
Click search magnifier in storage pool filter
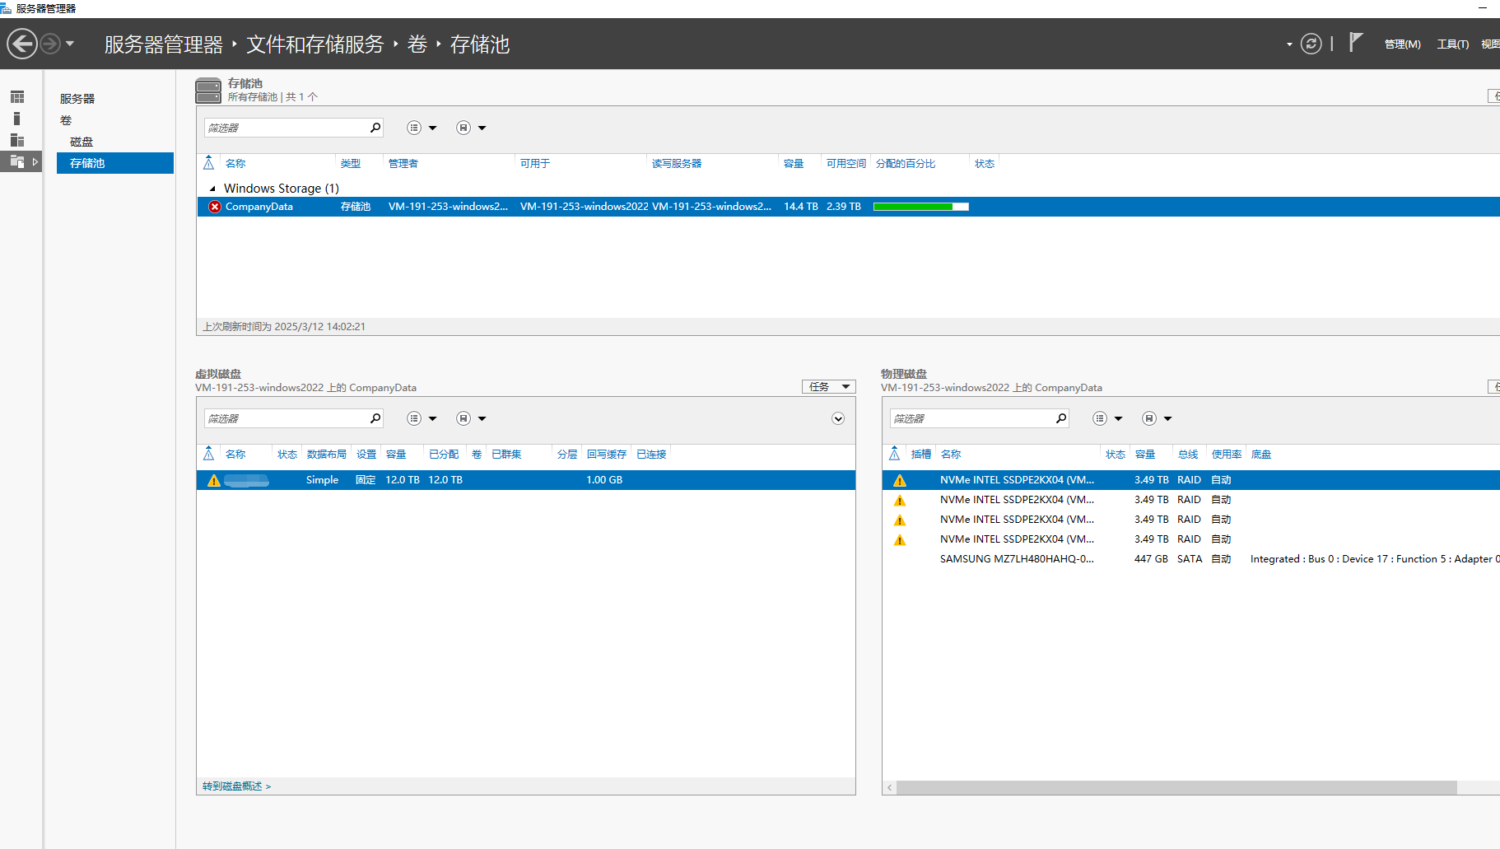[375, 128]
